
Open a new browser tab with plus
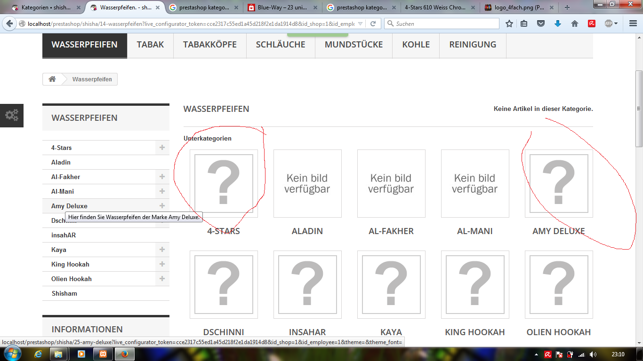567,8
